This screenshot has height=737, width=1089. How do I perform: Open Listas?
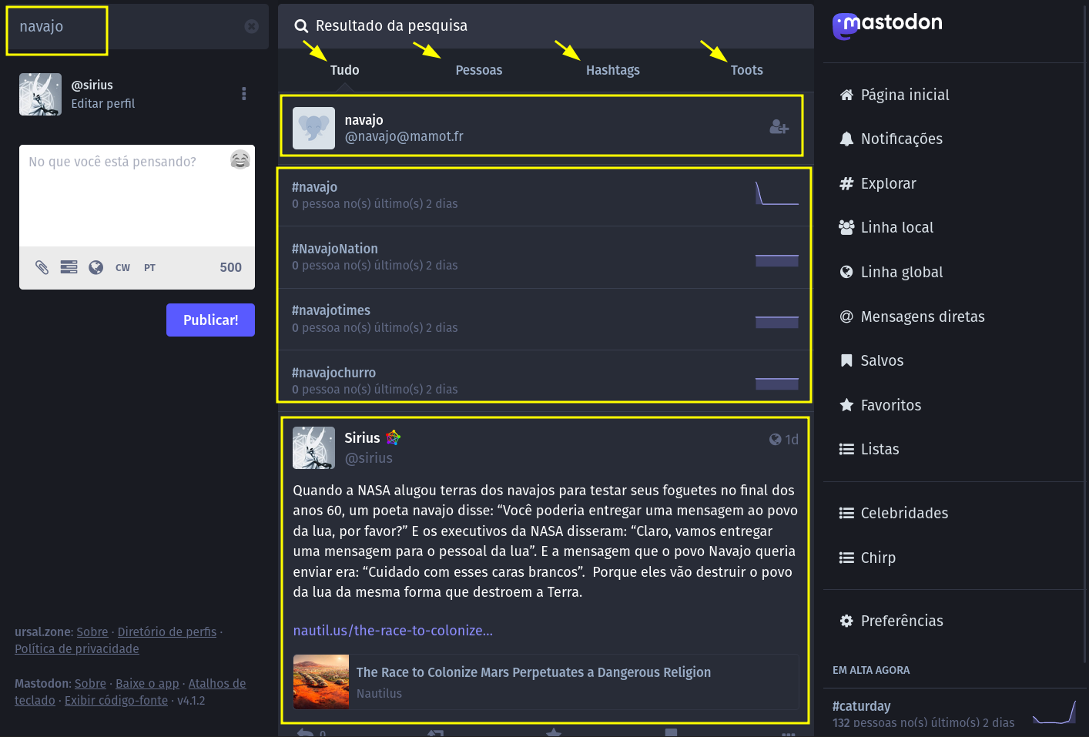pyautogui.click(x=869, y=449)
